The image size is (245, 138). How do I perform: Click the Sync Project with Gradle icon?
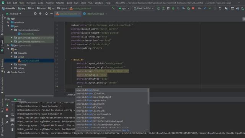(x=237, y=8)
